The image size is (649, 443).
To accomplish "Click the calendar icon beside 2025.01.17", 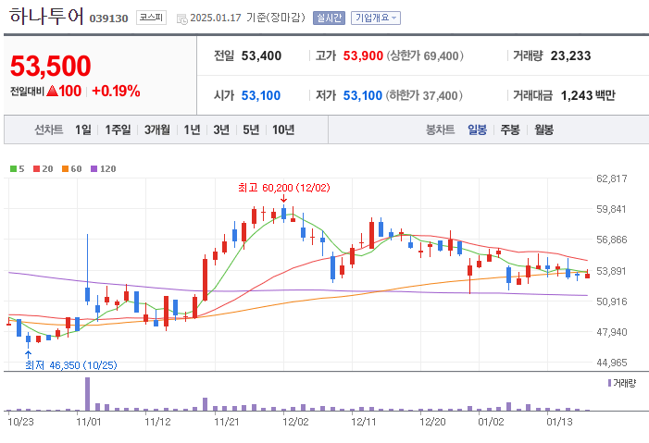I will pyautogui.click(x=181, y=19).
